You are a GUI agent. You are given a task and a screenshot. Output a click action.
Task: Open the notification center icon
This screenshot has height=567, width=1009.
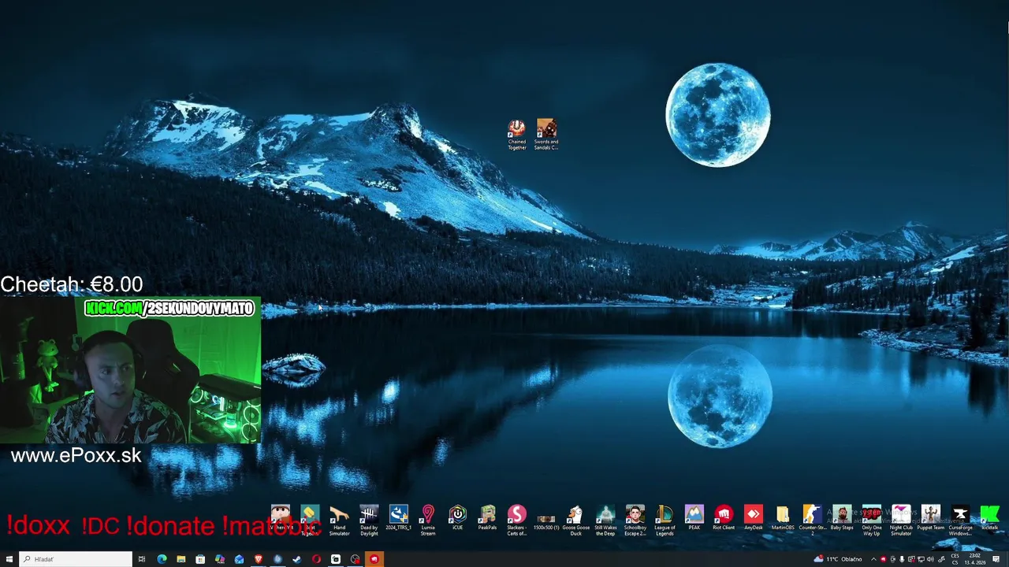click(x=996, y=559)
